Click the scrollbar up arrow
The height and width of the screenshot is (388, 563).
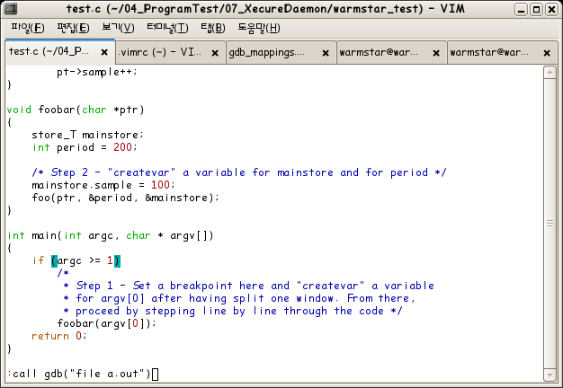pyautogui.click(x=550, y=72)
